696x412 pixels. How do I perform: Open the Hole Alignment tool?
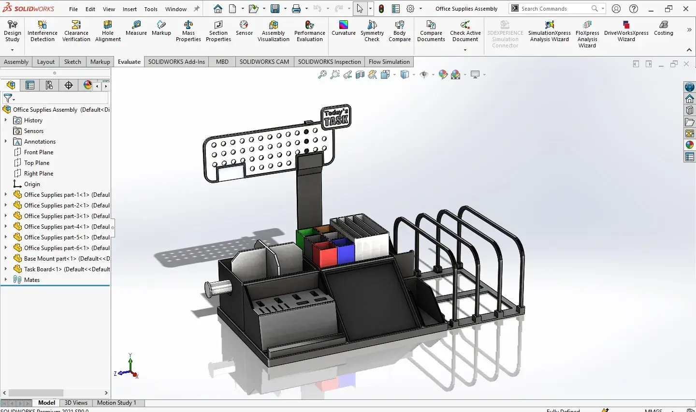108,31
